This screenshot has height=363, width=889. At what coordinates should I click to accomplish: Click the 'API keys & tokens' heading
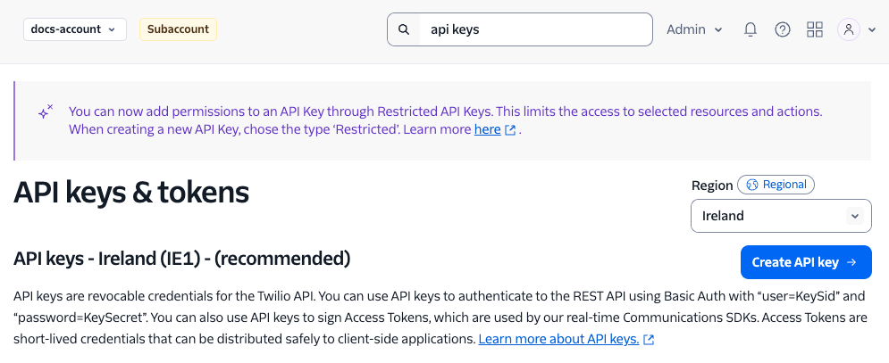coord(131,193)
